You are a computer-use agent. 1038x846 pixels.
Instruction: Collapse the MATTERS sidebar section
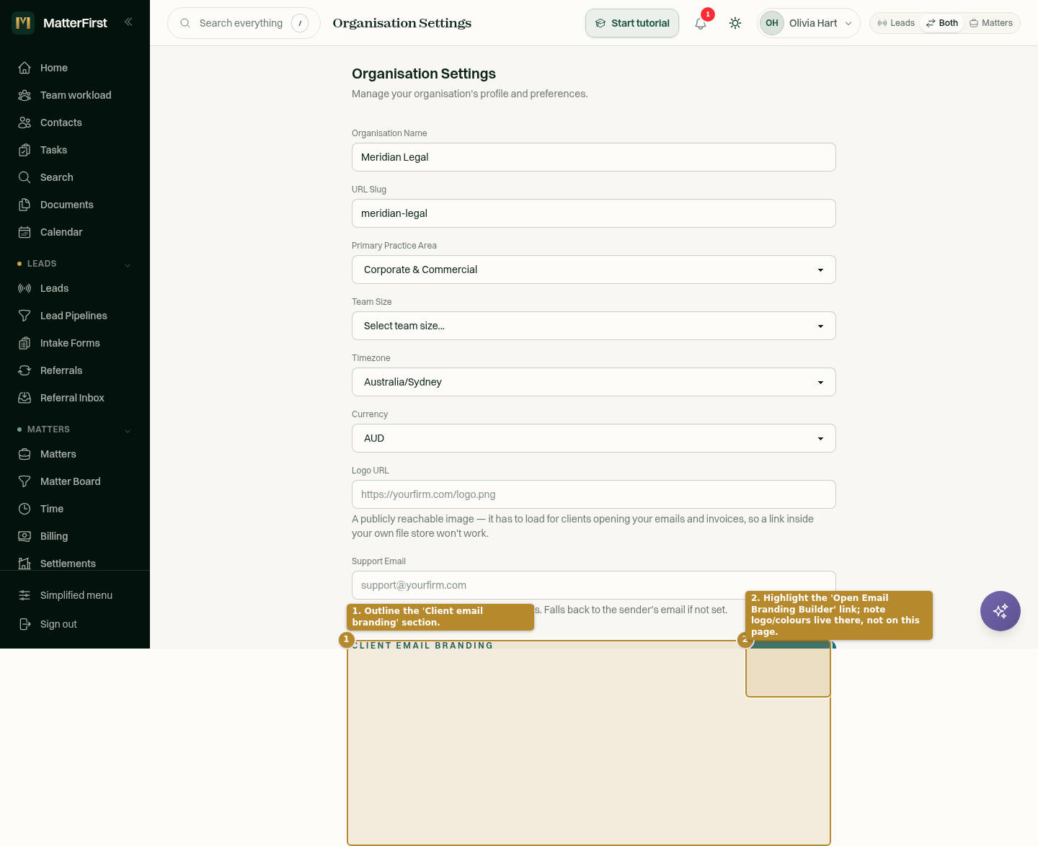coord(128,430)
